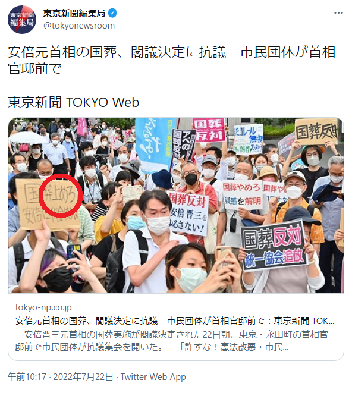Click the 国葬反対 統一協会追放 sign in photo
352x396 pixels.
pos(274,246)
